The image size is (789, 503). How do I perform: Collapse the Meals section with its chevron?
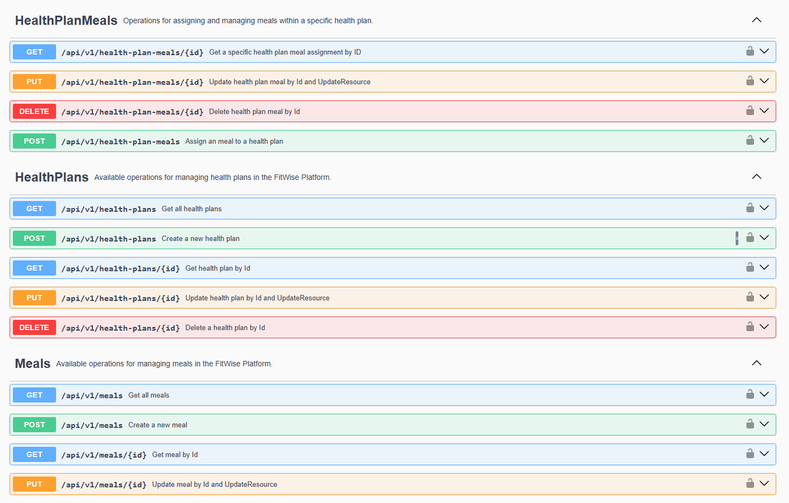click(x=757, y=363)
